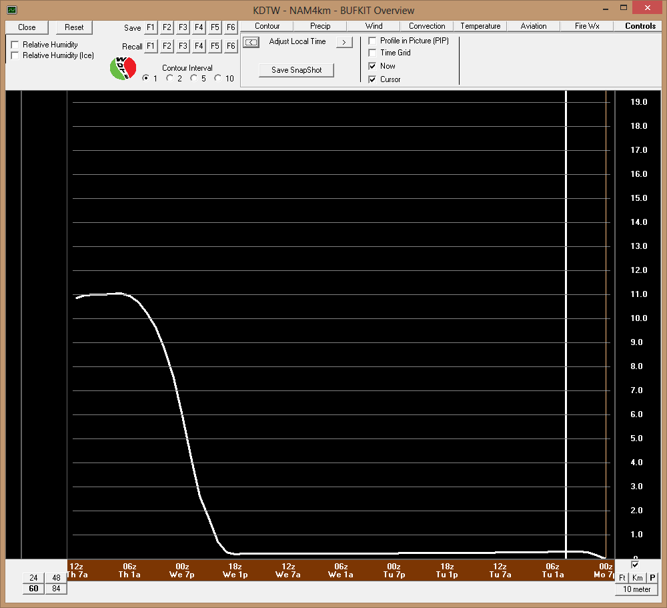Open the Aviation tab
The image size is (667, 608).
click(534, 26)
